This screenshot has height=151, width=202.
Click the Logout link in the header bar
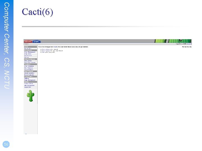(x=189, y=44)
